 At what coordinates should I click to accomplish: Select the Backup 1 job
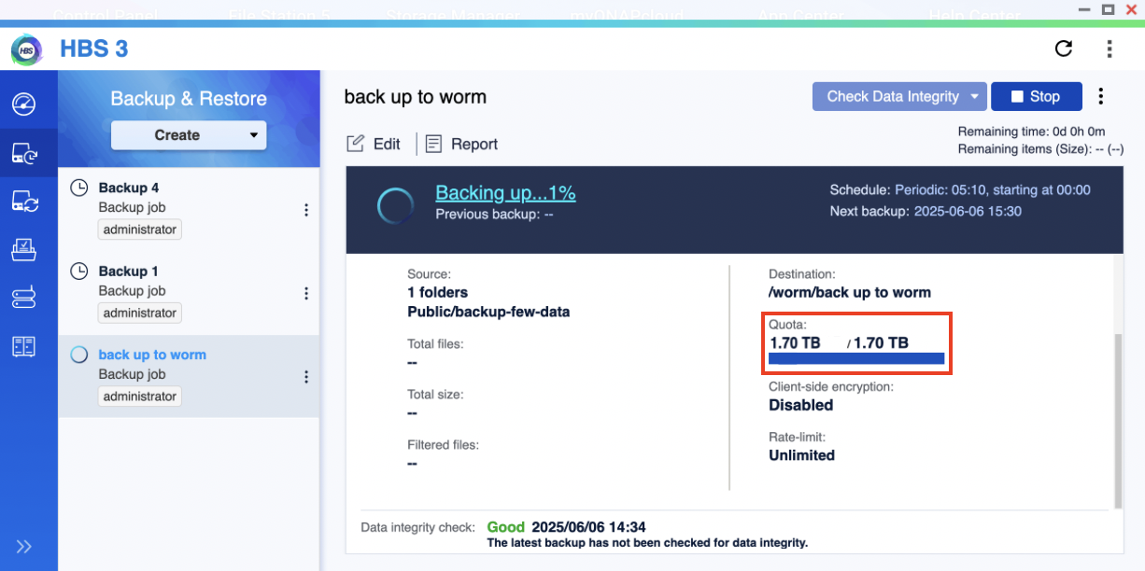[129, 272]
